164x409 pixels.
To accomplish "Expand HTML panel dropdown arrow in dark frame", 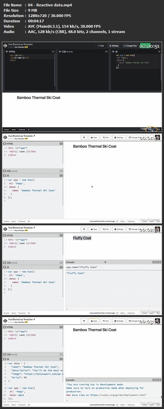I will 53,52.
